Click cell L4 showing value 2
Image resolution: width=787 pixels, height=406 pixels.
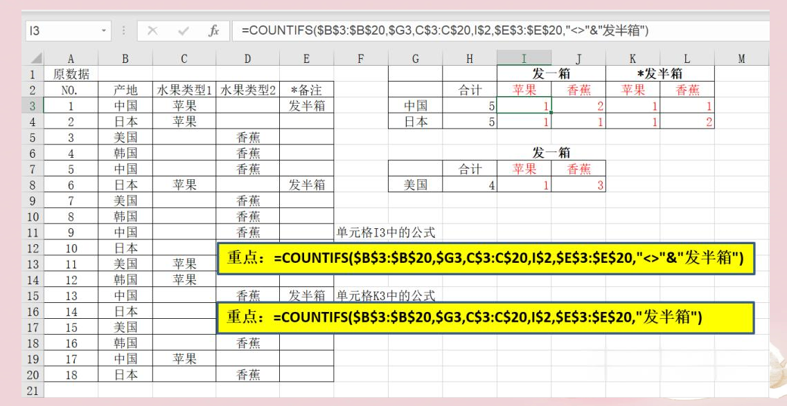687,122
